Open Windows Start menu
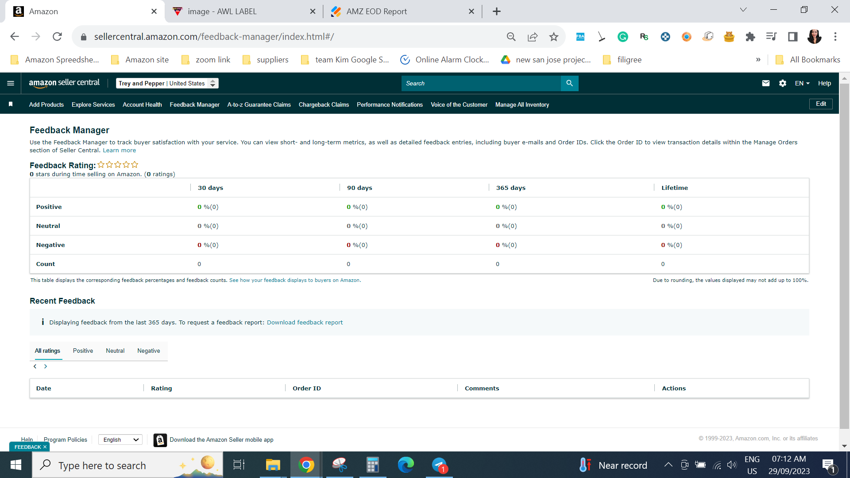Viewport: 850px width, 478px height. pyautogui.click(x=16, y=465)
